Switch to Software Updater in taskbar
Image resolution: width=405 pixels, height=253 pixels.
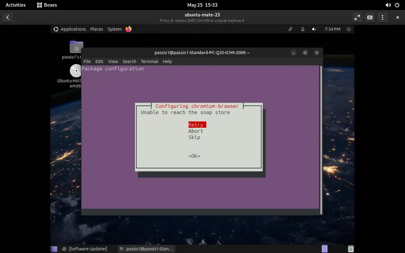click(85, 249)
